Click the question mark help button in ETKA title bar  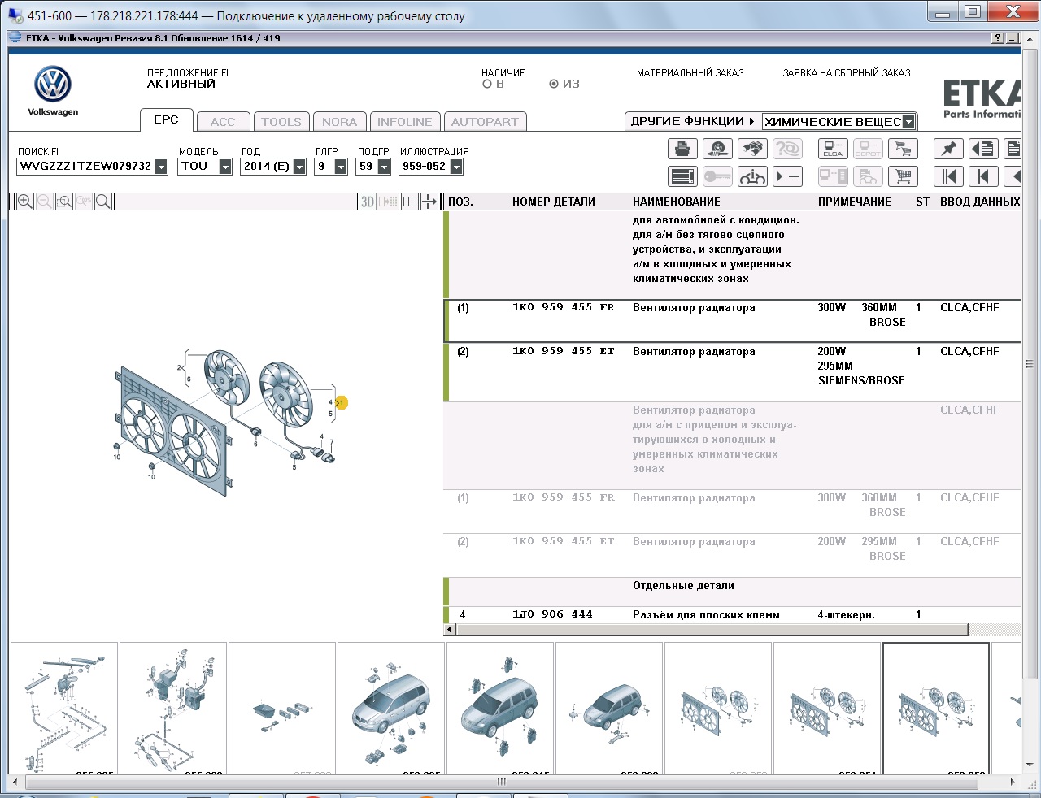998,38
